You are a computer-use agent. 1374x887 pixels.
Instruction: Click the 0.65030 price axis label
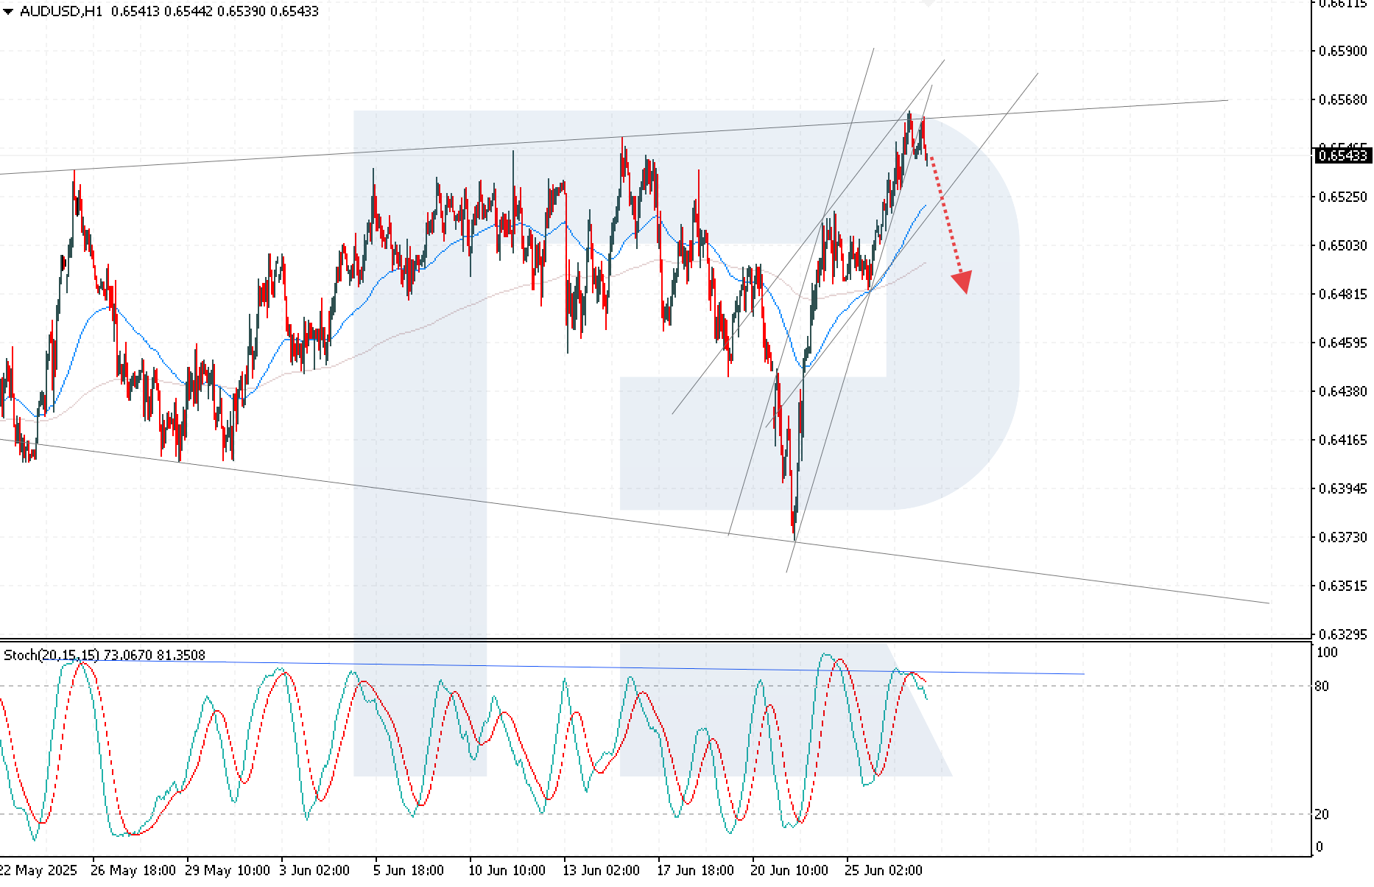[1343, 245]
